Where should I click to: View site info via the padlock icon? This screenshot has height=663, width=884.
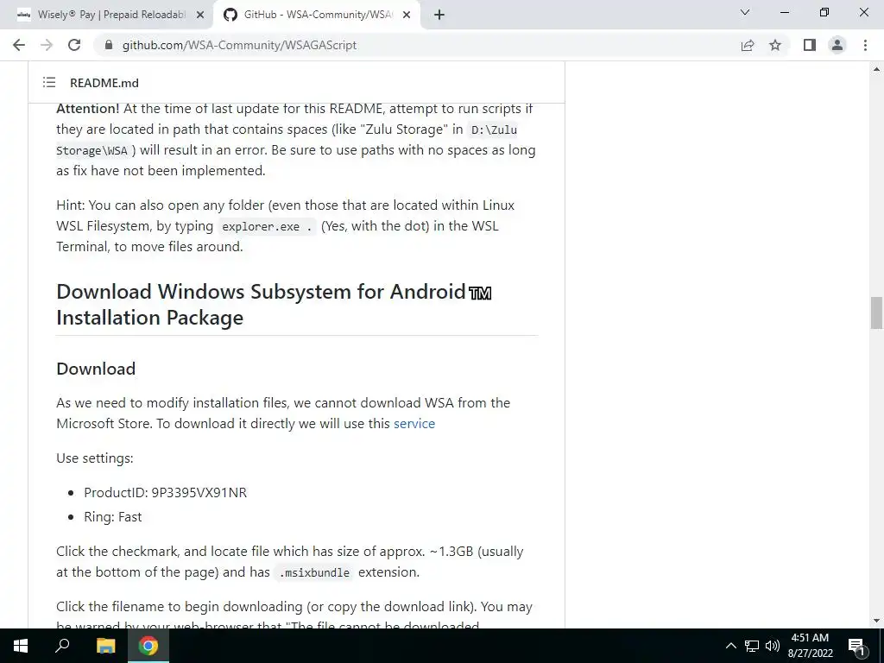[109, 45]
